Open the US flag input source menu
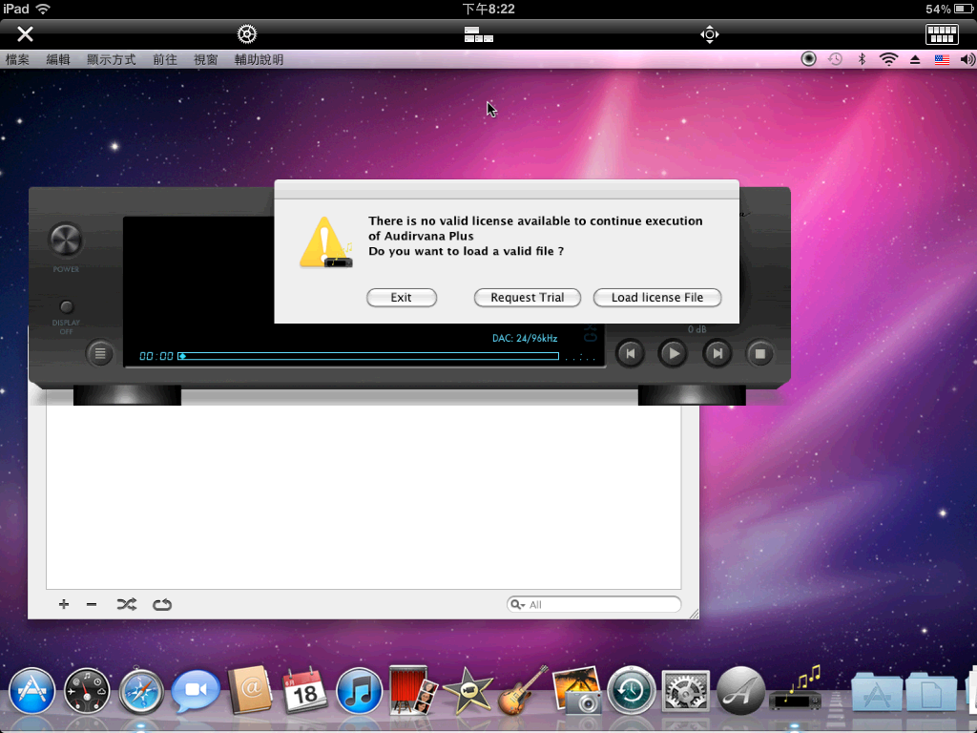The height and width of the screenshot is (733, 977). pos(942,60)
